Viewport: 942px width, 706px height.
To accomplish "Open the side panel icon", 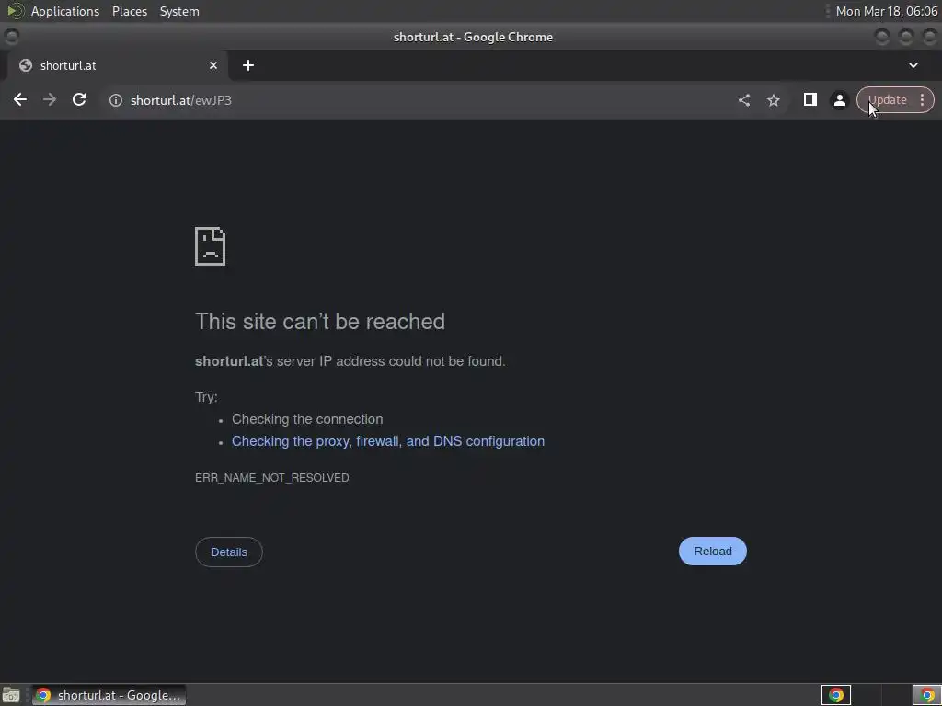I will (810, 99).
